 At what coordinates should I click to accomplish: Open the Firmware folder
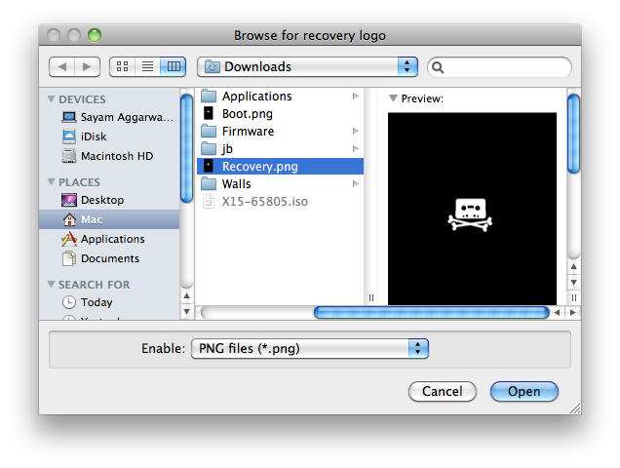point(248,132)
